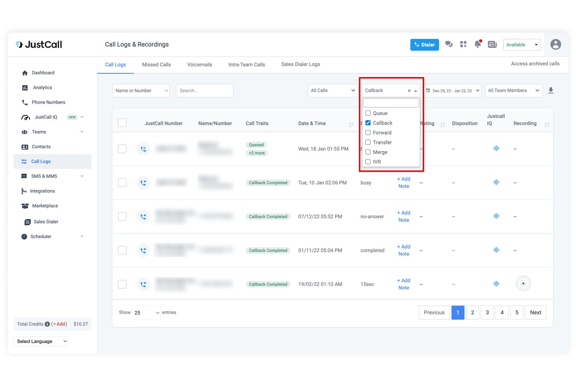The height and width of the screenshot is (384, 576).
Task: Go to page 3 of results
Action: 487,312
